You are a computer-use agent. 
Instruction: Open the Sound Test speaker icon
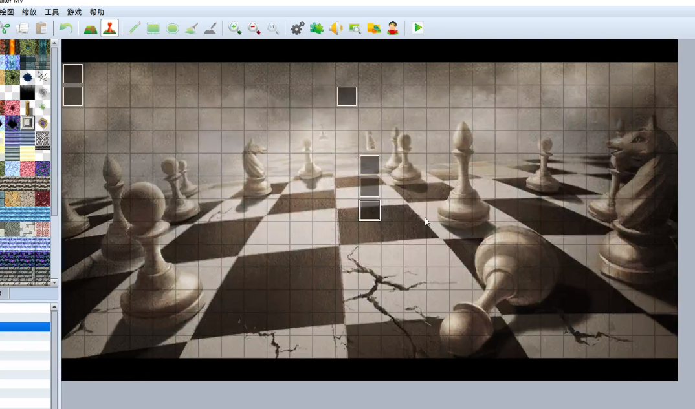tap(336, 28)
